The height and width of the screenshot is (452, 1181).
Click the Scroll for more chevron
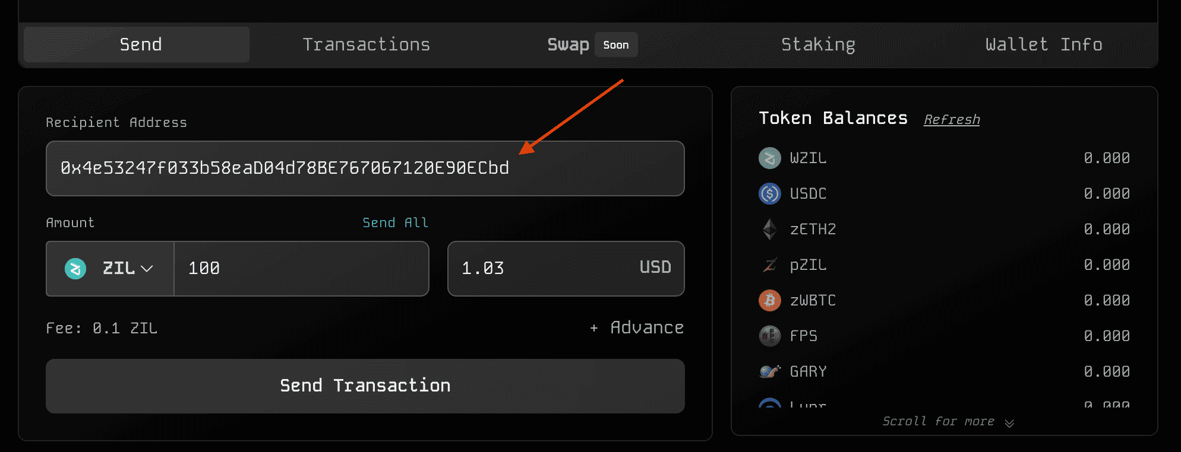click(1009, 423)
